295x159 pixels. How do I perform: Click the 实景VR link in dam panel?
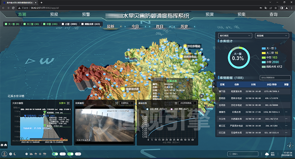click(62, 103)
